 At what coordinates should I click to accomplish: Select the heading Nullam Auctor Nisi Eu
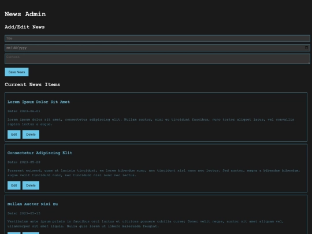tap(32, 204)
